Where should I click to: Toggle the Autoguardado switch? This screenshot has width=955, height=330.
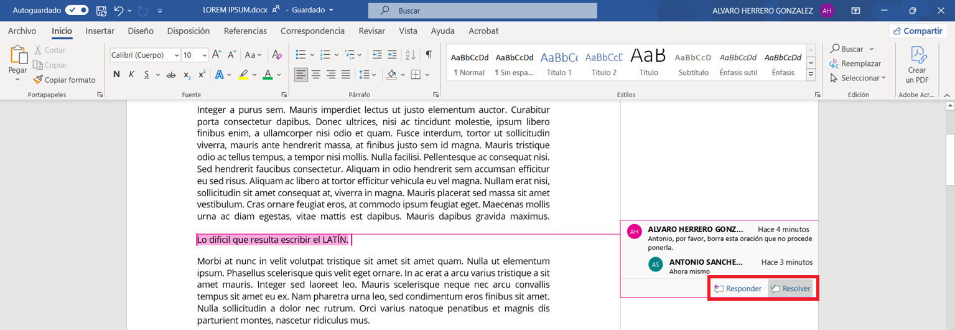(x=77, y=11)
